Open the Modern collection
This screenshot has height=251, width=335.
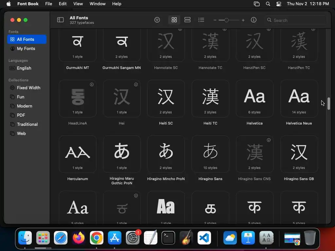click(x=27, y=106)
